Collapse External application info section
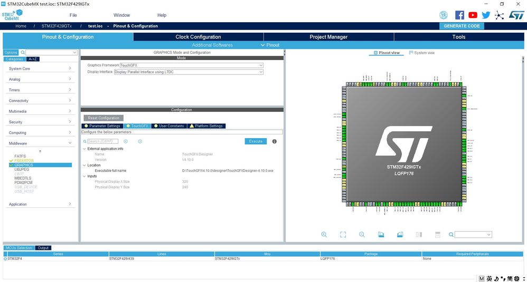Image resolution: width=527 pixels, height=282 pixels. click(84, 149)
